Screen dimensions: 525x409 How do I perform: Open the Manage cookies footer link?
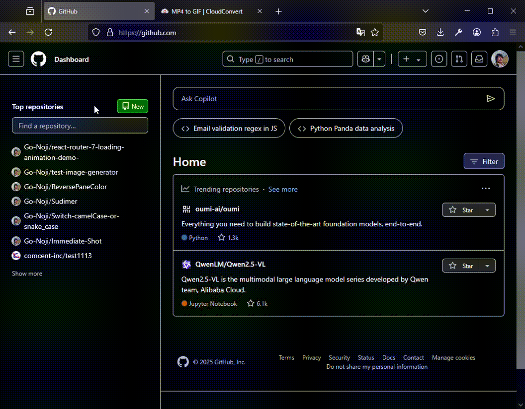click(x=453, y=357)
